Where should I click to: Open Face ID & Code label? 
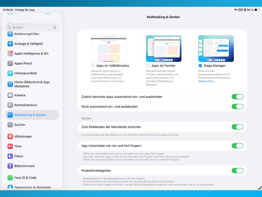coord(26,178)
